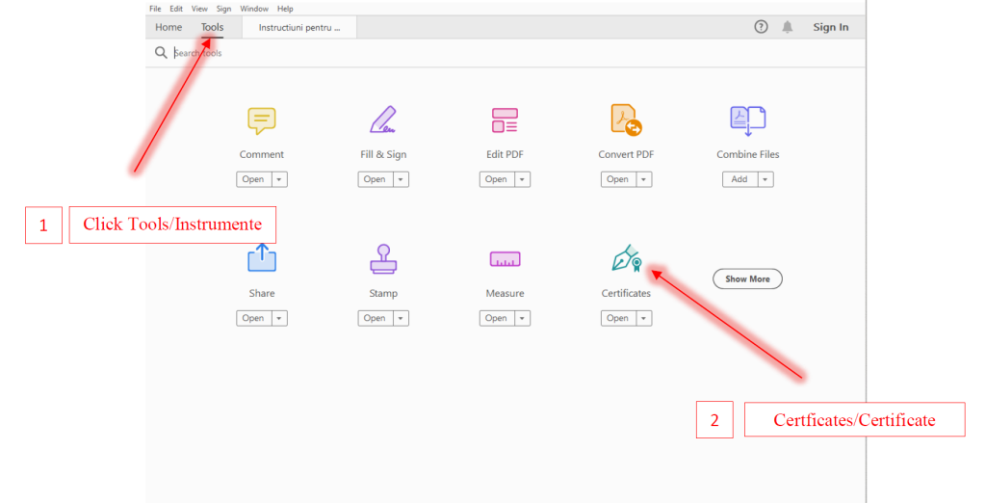Select the Measure ruler icon
Image resolution: width=986 pixels, height=503 pixels.
coord(505,259)
